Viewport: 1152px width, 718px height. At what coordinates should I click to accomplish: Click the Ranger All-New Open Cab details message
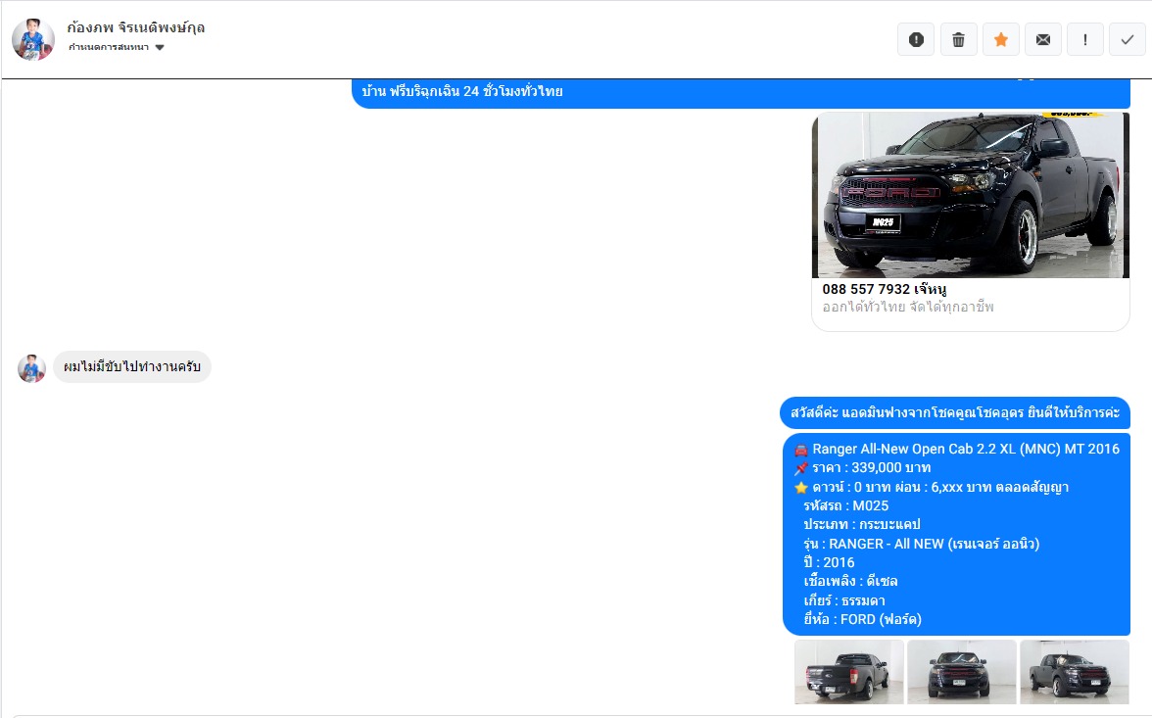[956, 534]
